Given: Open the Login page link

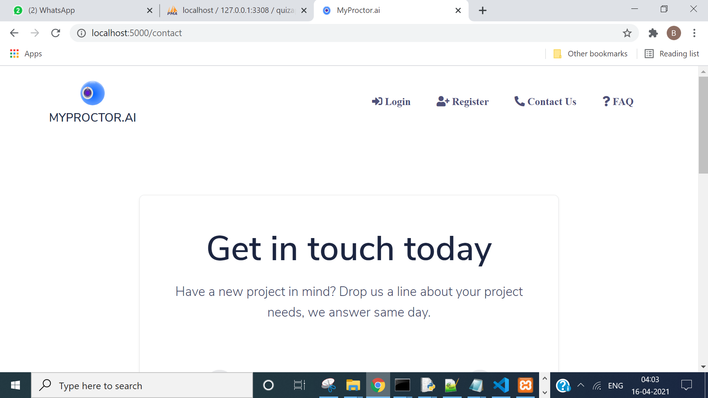Looking at the screenshot, I should coord(391,101).
